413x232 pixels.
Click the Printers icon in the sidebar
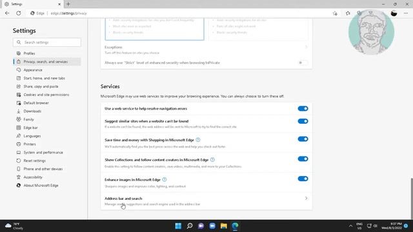pyautogui.click(x=19, y=144)
